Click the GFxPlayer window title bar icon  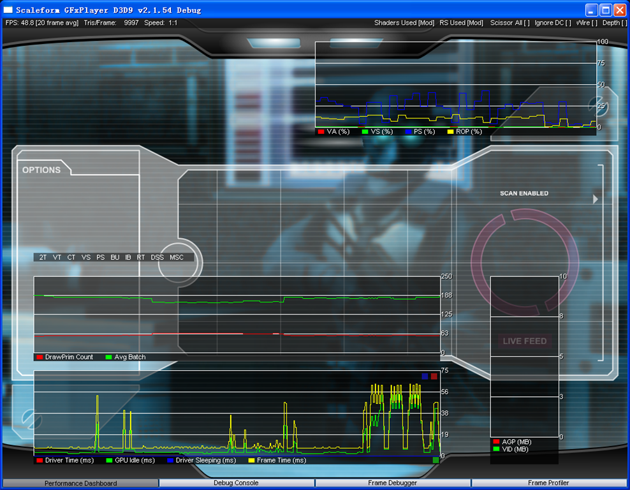click(8, 10)
